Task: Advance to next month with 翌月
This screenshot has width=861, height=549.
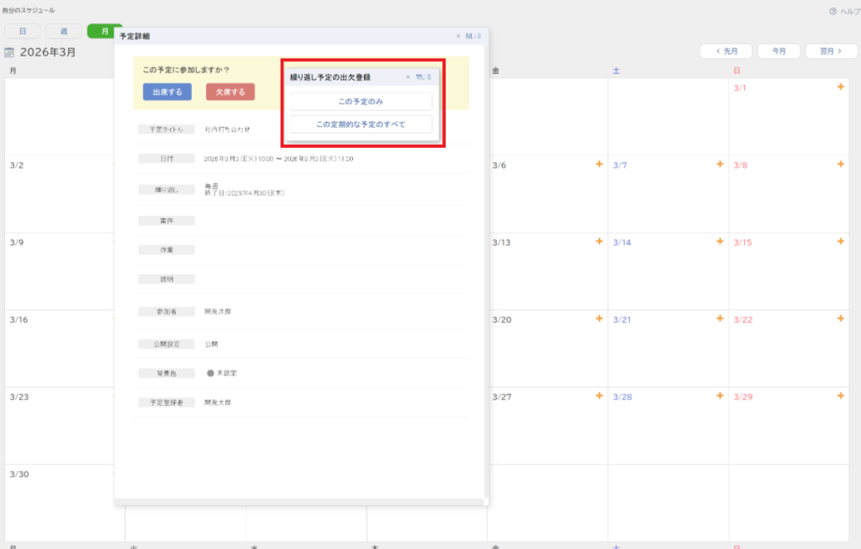Action: coord(831,51)
